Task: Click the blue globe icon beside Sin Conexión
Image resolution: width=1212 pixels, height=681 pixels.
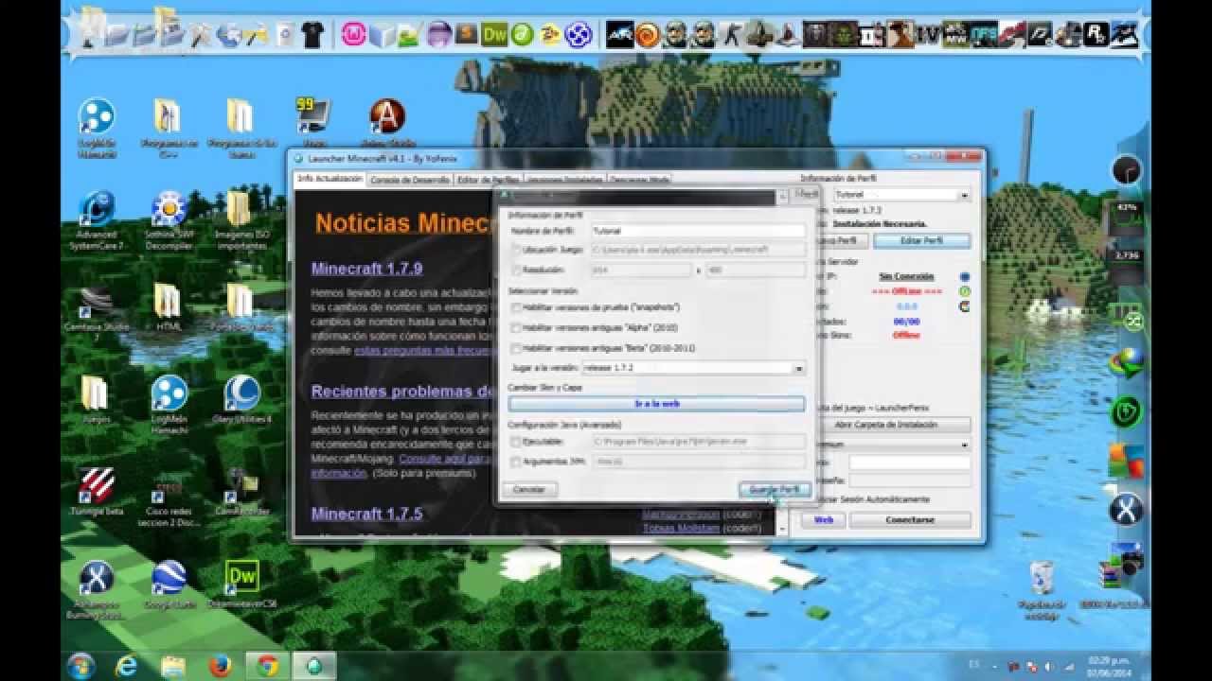Action: pyautogui.click(x=964, y=277)
